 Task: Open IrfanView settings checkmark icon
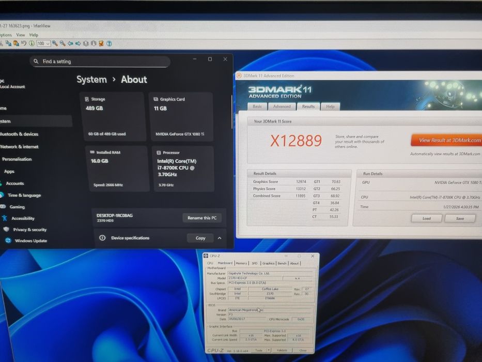pyautogui.click(x=101, y=43)
